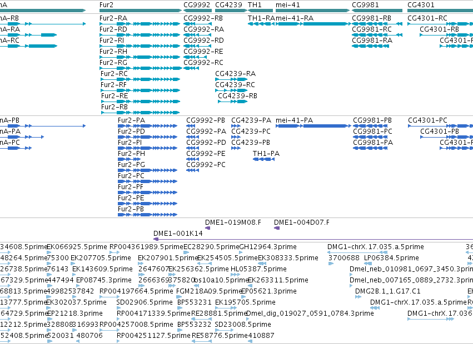Click the HL05387.5prime EST label
The image size is (473, 344).
tap(259, 269)
